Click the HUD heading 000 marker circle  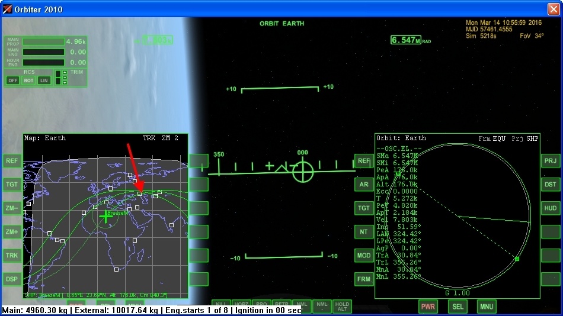coord(303,172)
